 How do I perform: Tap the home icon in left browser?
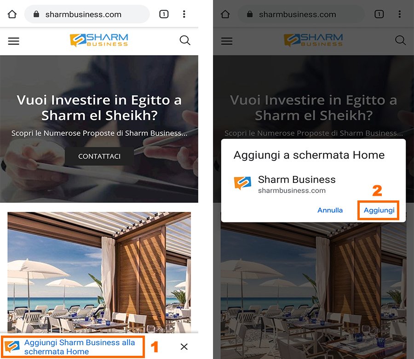pos(12,14)
